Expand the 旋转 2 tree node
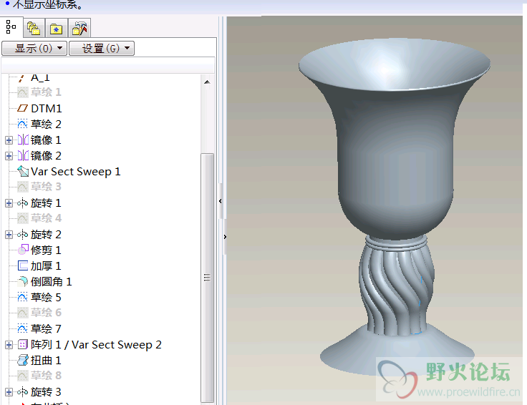Viewport: 527px width, 405px height. (9, 235)
